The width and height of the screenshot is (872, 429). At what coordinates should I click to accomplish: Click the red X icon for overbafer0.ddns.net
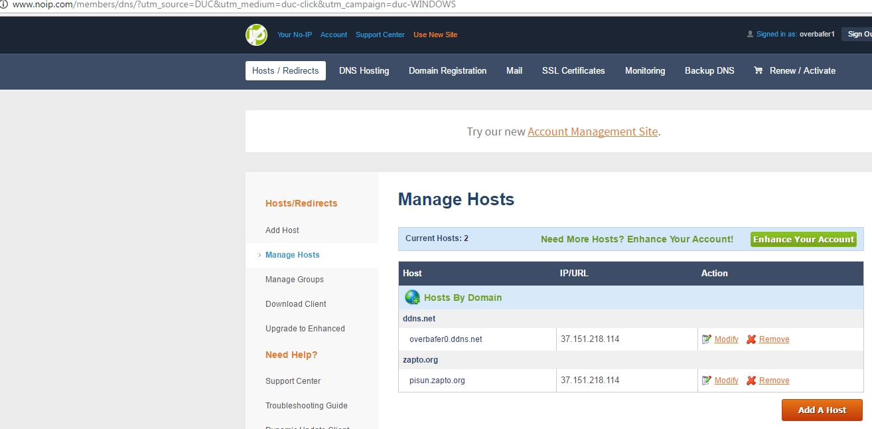pyautogui.click(x=751, y=339)
